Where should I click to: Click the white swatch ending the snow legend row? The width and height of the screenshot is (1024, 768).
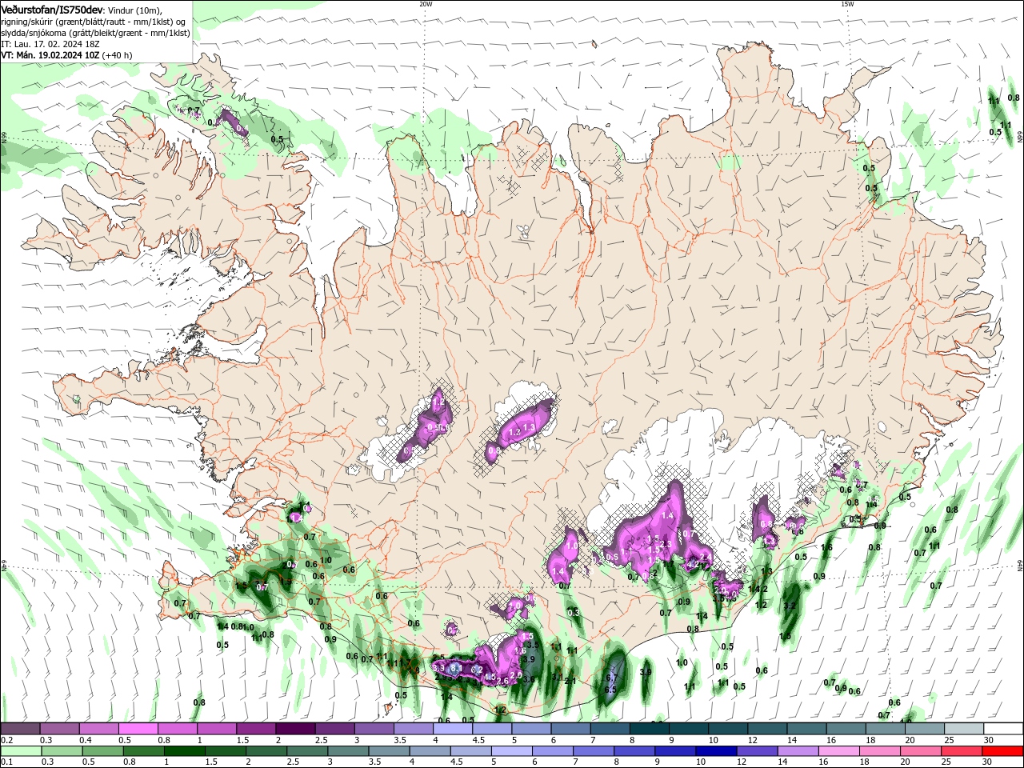point(1003,729)
